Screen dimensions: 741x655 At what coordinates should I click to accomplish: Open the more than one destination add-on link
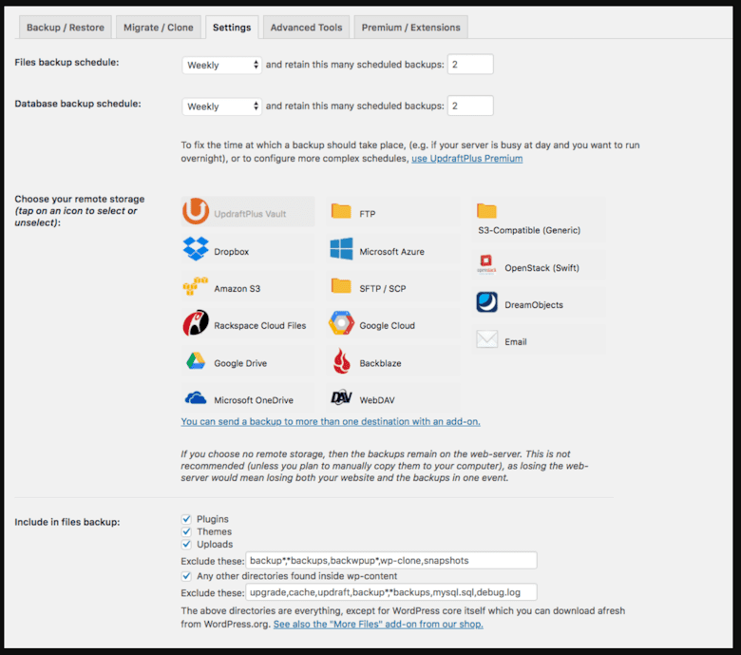(x=331, y=421)
